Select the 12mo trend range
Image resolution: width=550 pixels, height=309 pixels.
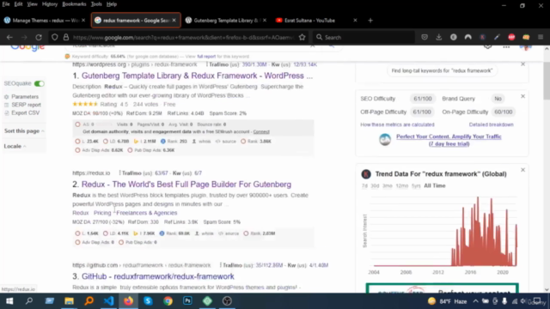[x=402, y=185]
